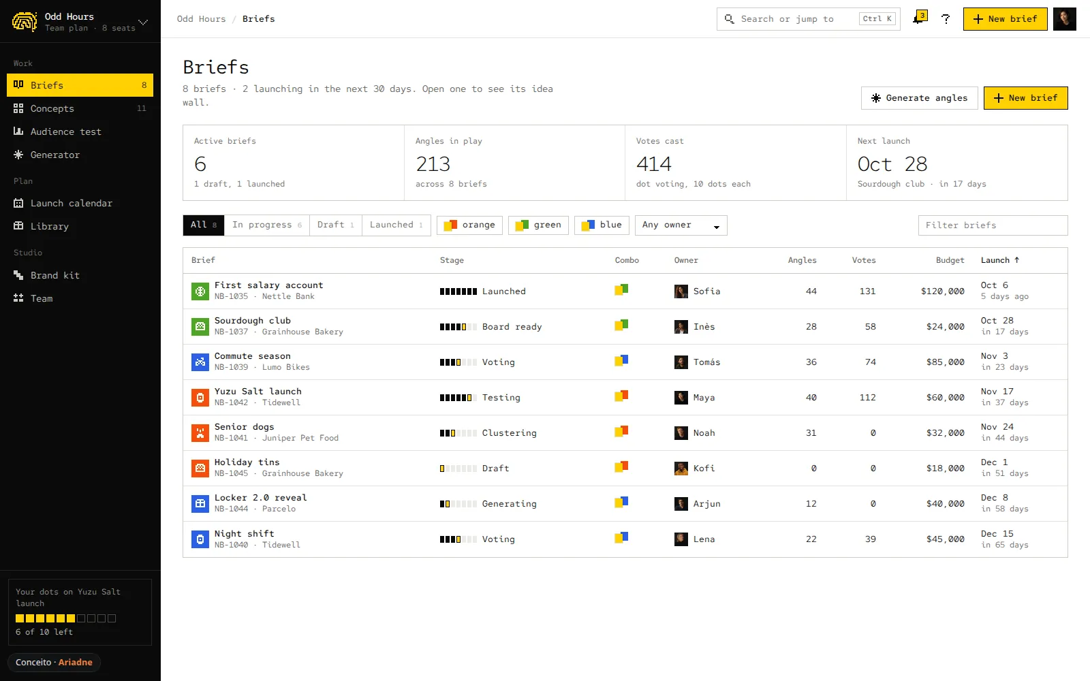Open the Generator section

point(80,155)
